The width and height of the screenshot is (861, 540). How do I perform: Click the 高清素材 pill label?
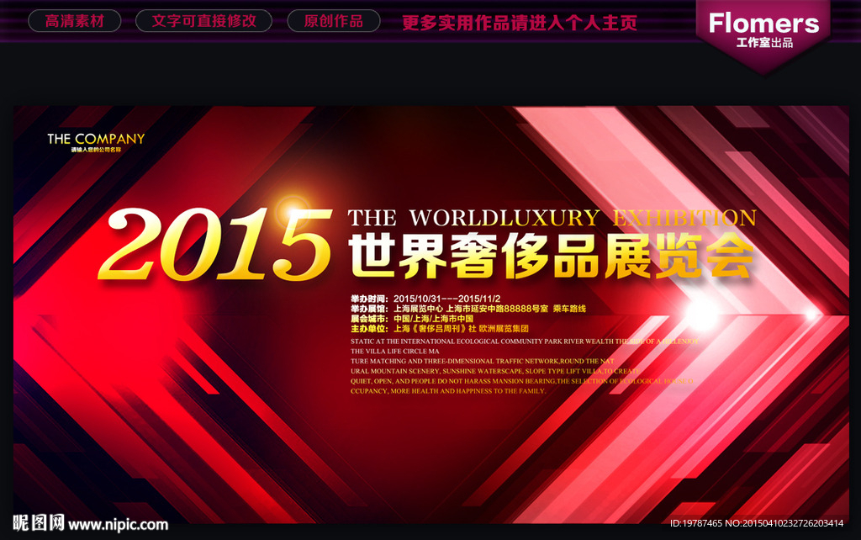[x=75, y=21]
